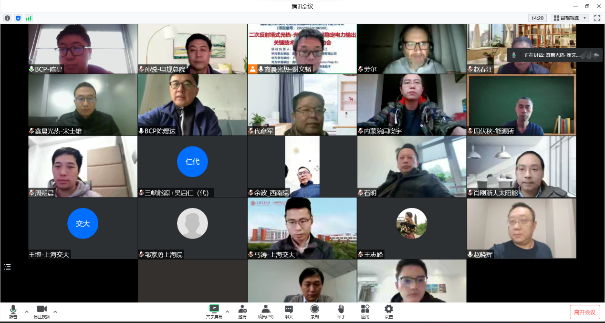Select BCP陈煜达 video tile
The width and height of the screenshot is (605, 323).
(192, 104)
